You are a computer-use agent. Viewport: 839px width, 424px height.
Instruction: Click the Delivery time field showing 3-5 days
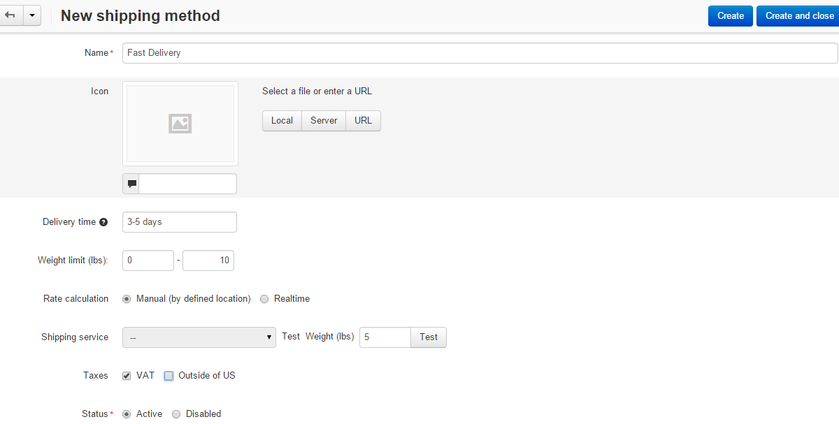click(x=179, y=221)
